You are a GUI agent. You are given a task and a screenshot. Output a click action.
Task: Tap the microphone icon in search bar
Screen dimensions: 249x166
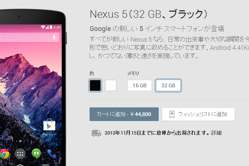coord(54,37)
